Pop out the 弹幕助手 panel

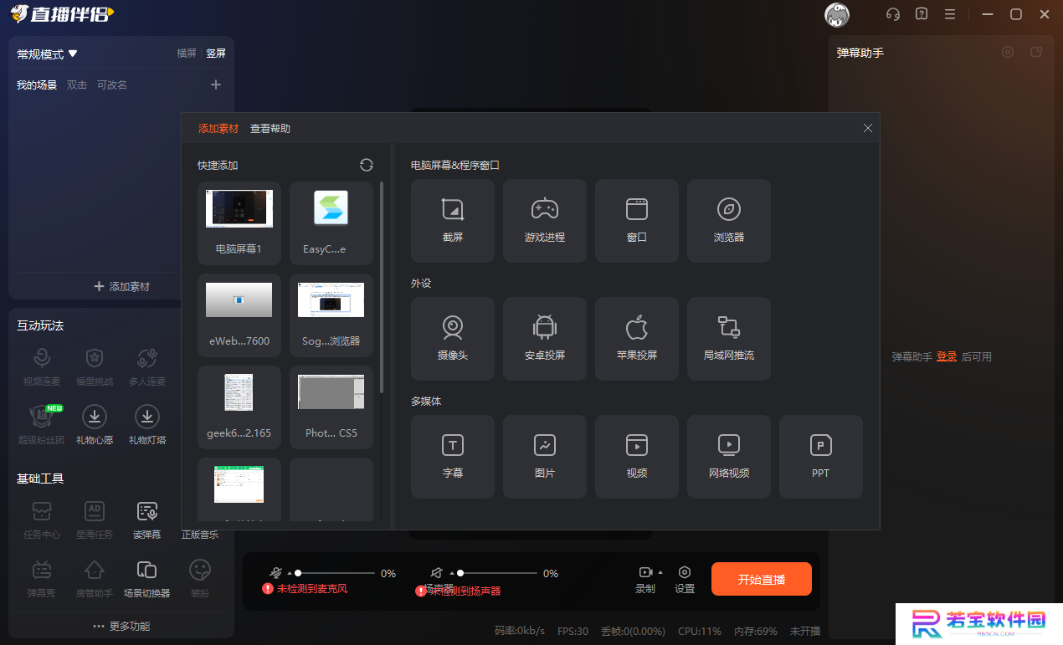tap(1036, 52)
